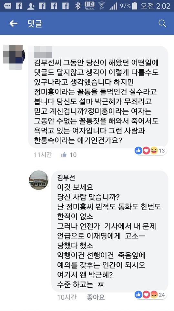Tap the battery indicator in status bar
The height and width of the screenshot is (311, 174).
(x=135, y=6)
